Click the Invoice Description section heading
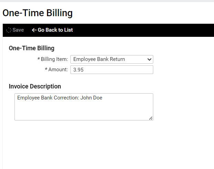The image size is (214, 169). (35, 86)
